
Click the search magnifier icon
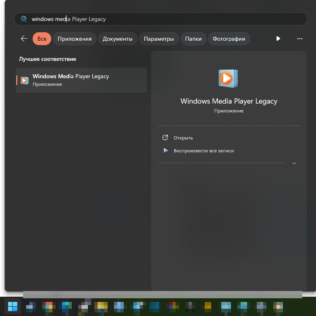tap(23, 19)
